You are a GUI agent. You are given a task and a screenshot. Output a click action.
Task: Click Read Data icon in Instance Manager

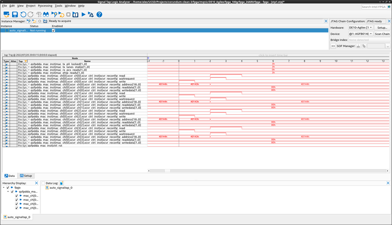(x=45, y=21)
